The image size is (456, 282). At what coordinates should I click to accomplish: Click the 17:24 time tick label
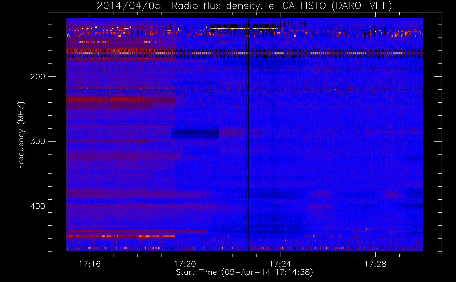(280, 264)
